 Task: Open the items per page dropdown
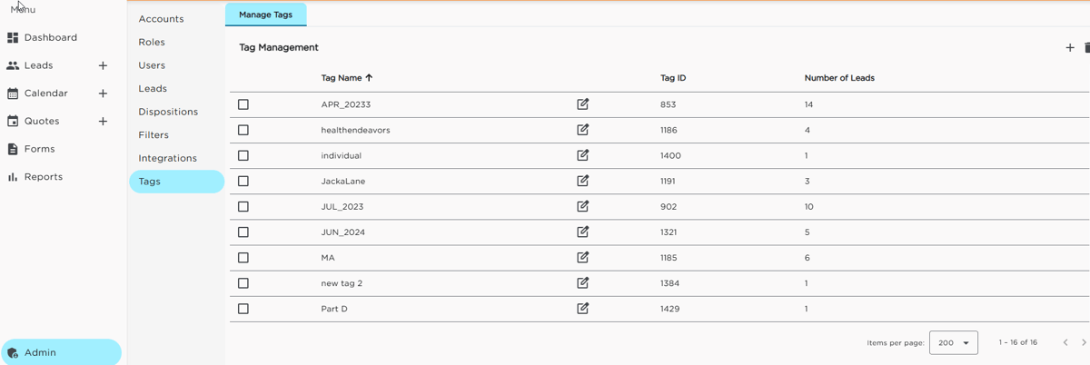coord(954,342)
